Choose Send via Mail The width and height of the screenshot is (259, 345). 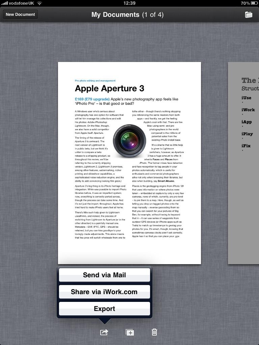pyautogui.click(x=105, y=275)
